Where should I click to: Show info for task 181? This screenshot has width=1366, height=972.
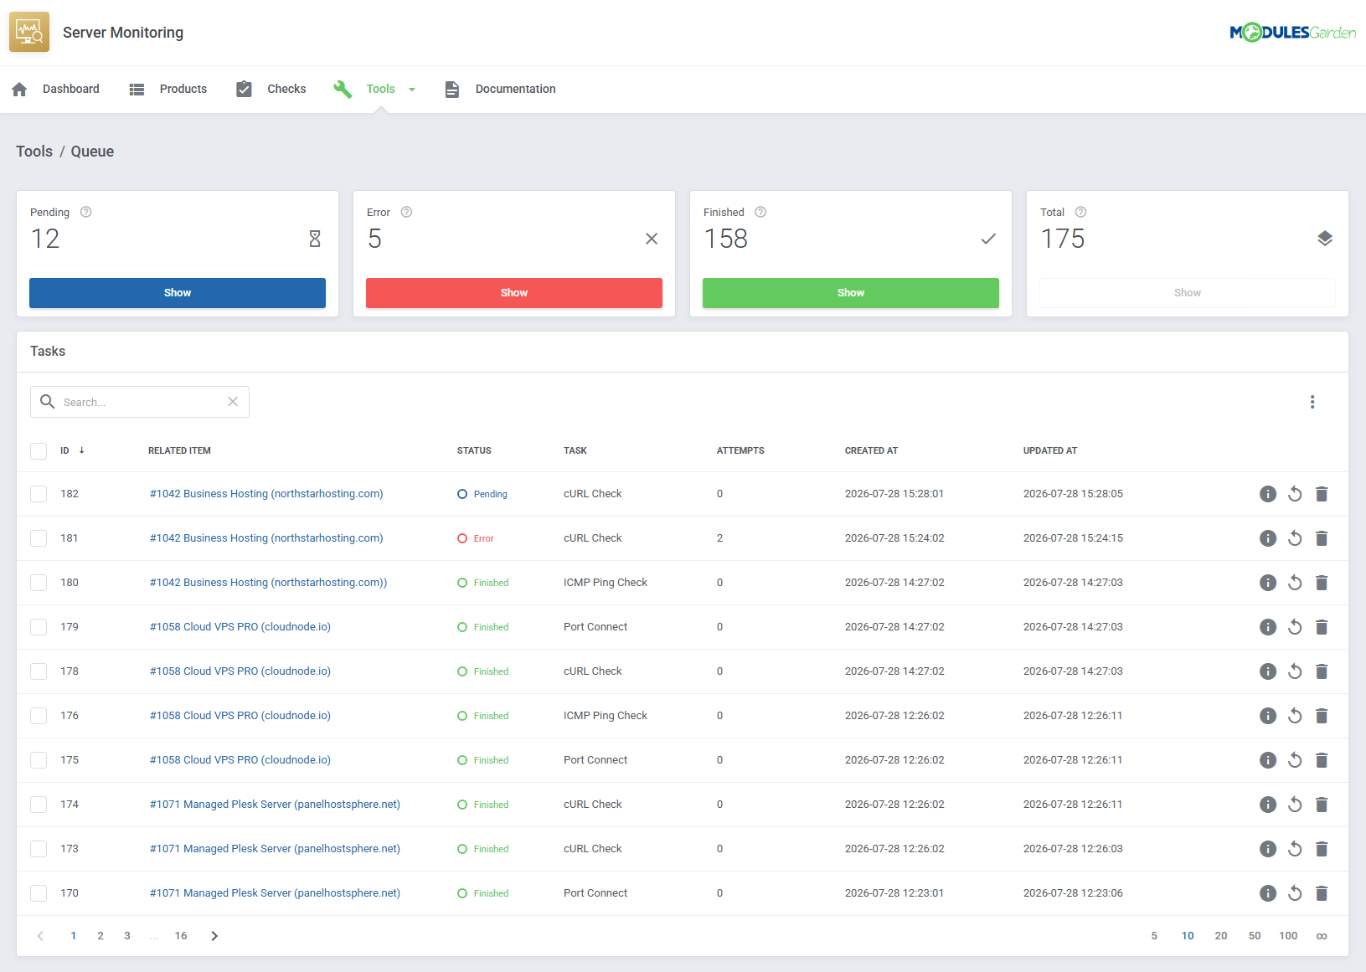pos(1268,538)
